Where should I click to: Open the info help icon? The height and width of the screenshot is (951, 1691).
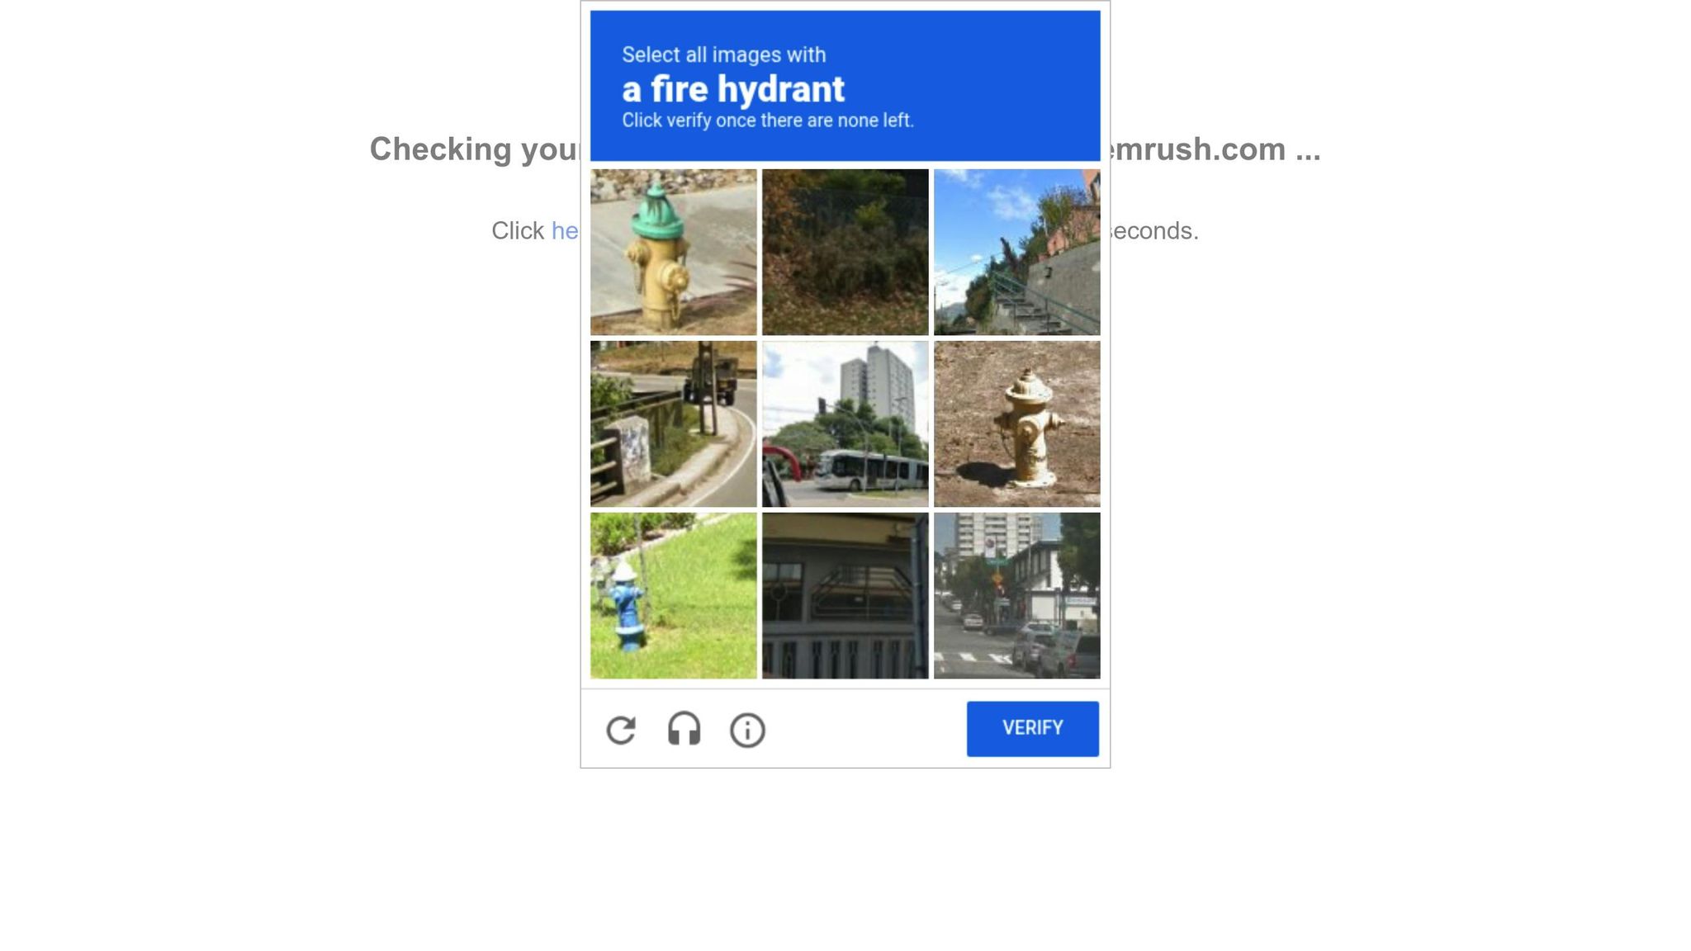click(x=747, y=731)
